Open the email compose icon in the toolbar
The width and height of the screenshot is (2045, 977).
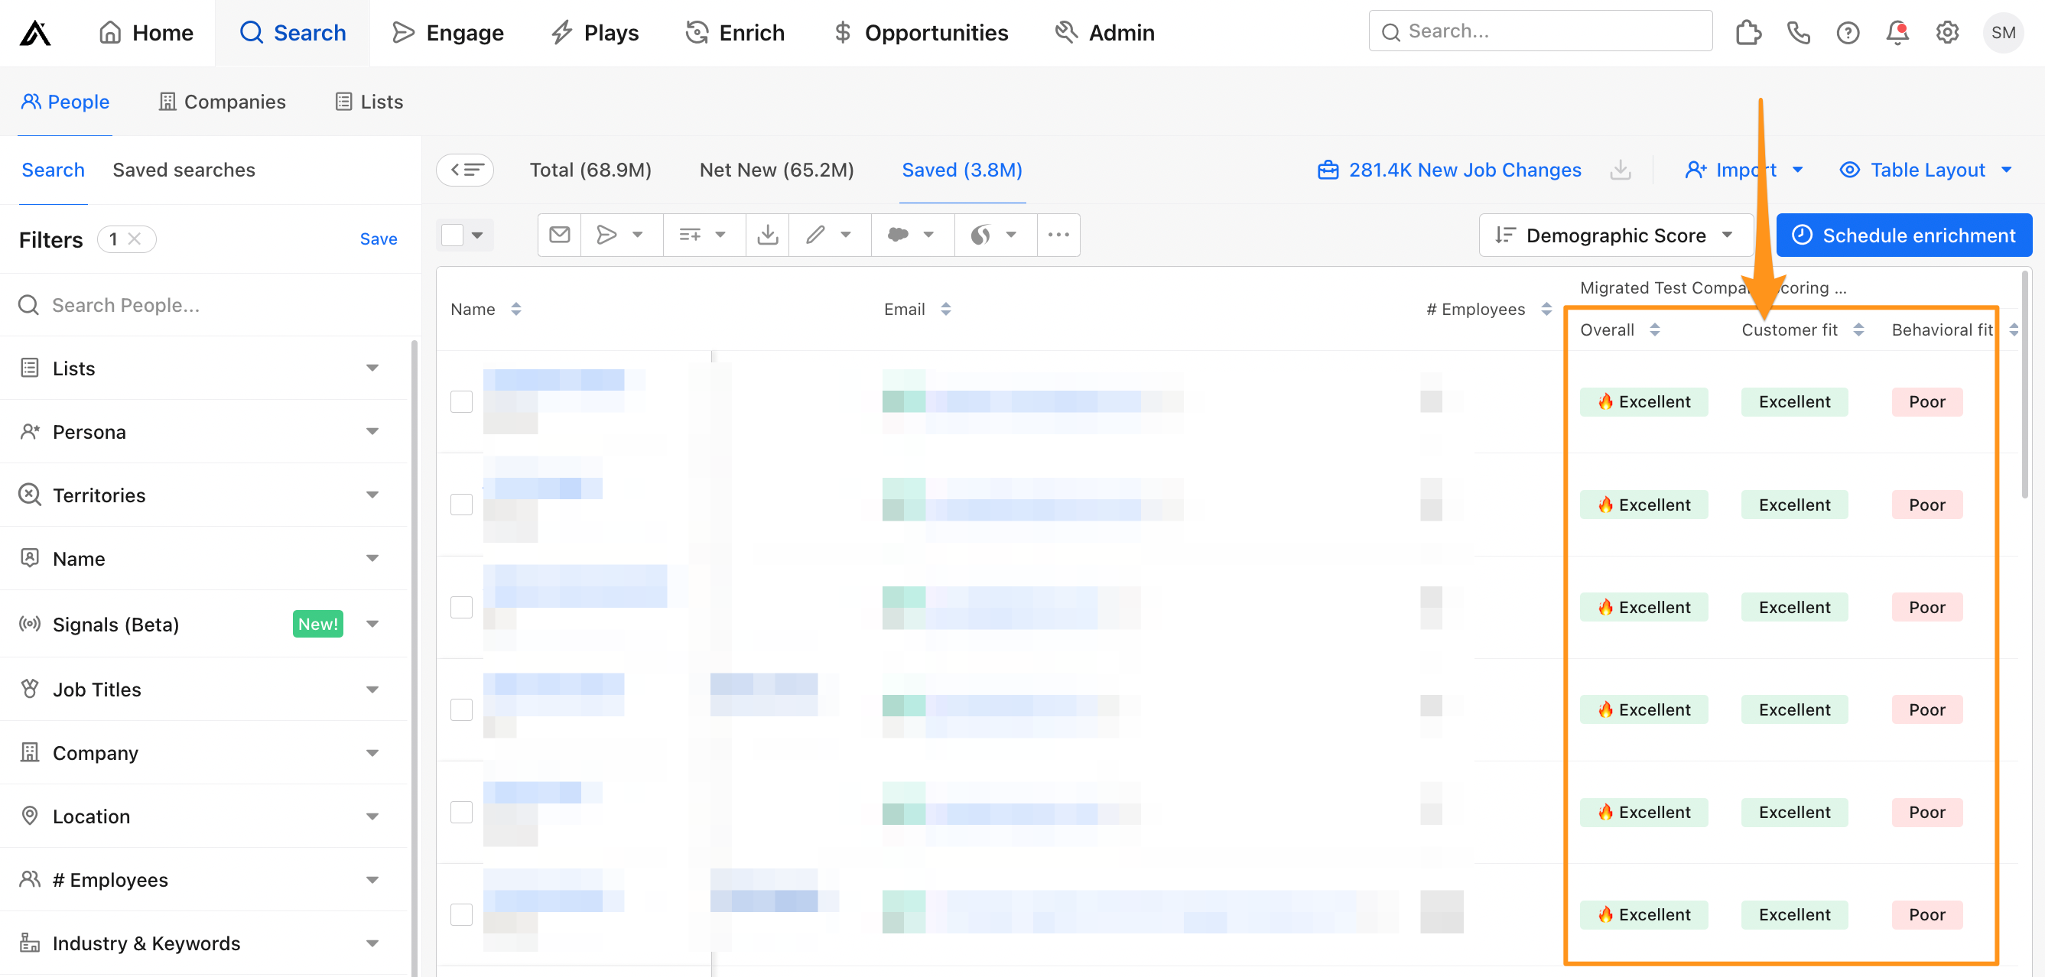click(559, 234)
